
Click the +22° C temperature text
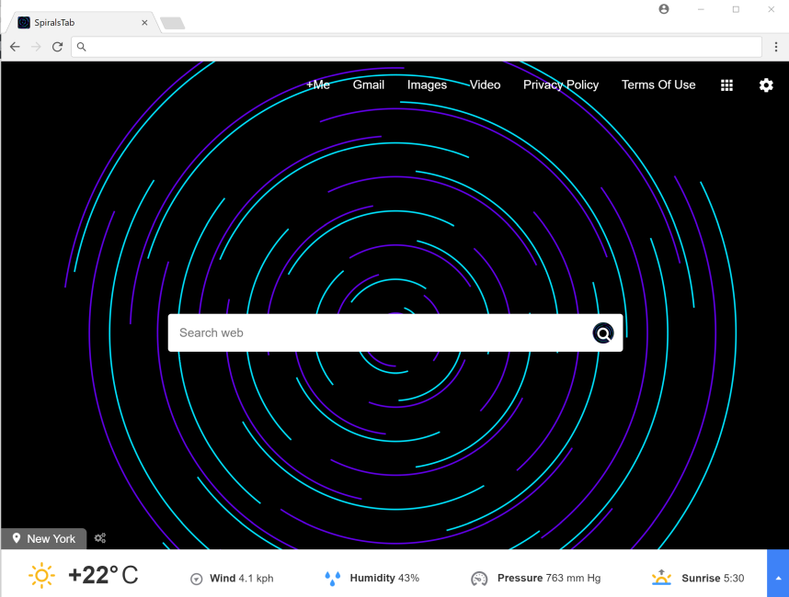pos(103,575)
